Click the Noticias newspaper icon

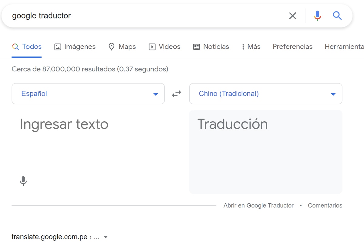click(197, 47)
